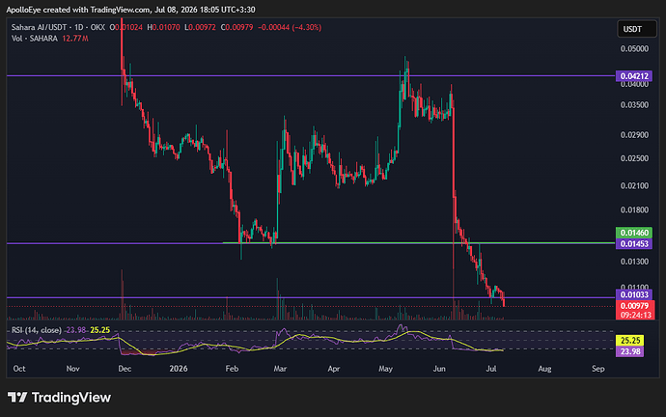Click the 0.05000 price scale label

pyautogui.click(x=634, y=49)
